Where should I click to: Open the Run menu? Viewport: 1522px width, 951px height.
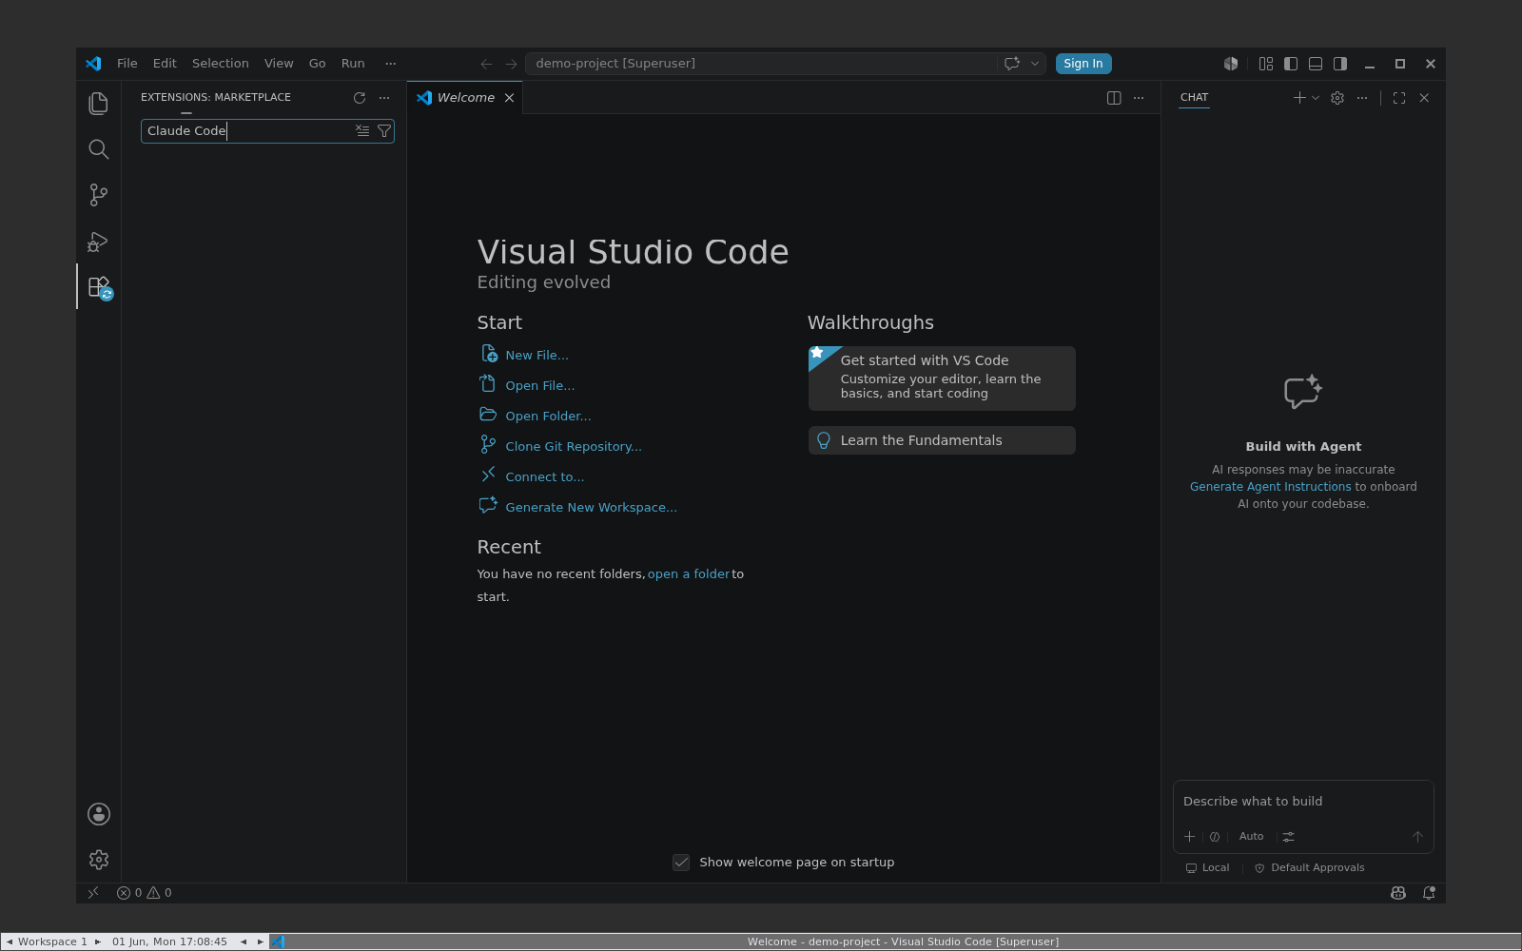pyautogui.click(x=353, y=64)
